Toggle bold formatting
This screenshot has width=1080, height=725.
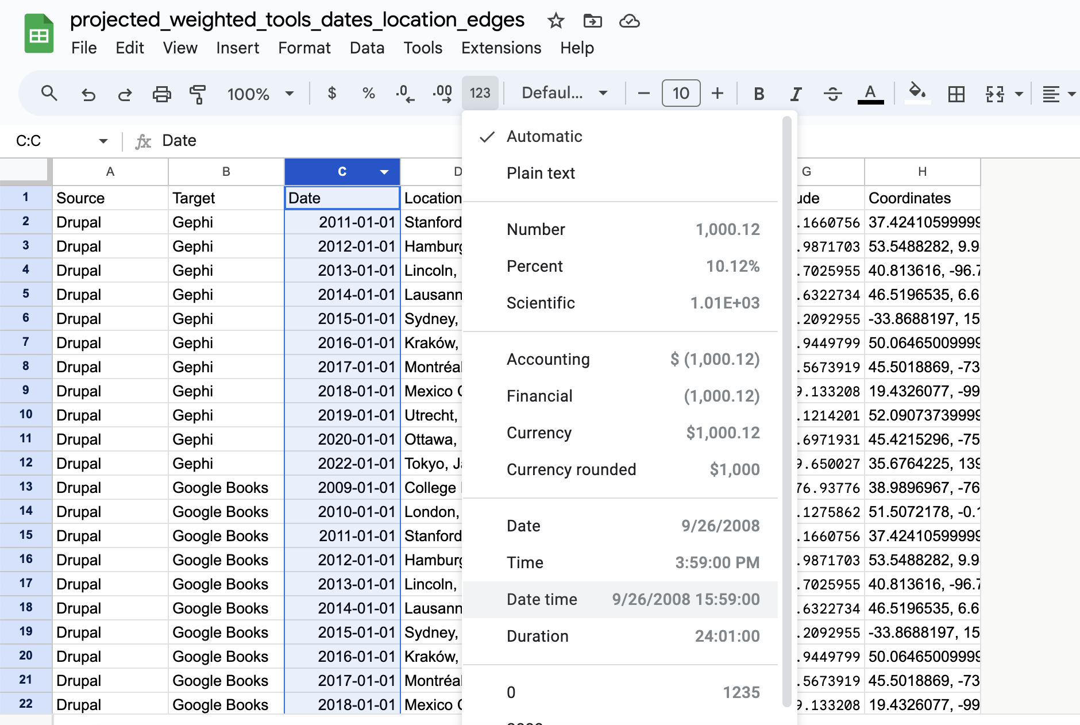coord(759,93)
